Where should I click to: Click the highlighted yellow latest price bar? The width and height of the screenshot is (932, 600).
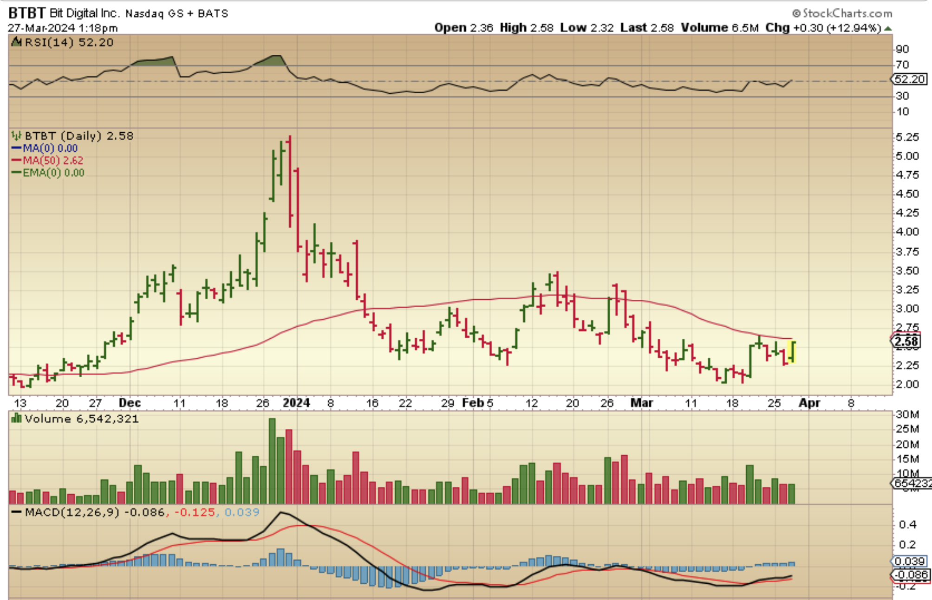coord(792,352)
